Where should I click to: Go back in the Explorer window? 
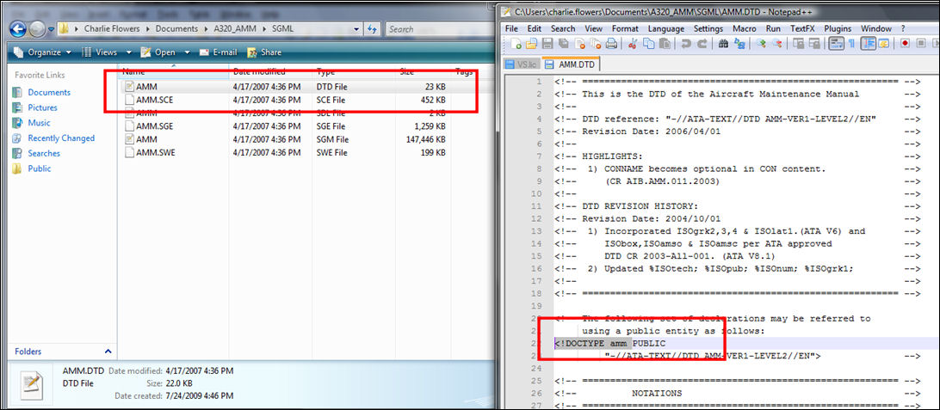(17, 28)
